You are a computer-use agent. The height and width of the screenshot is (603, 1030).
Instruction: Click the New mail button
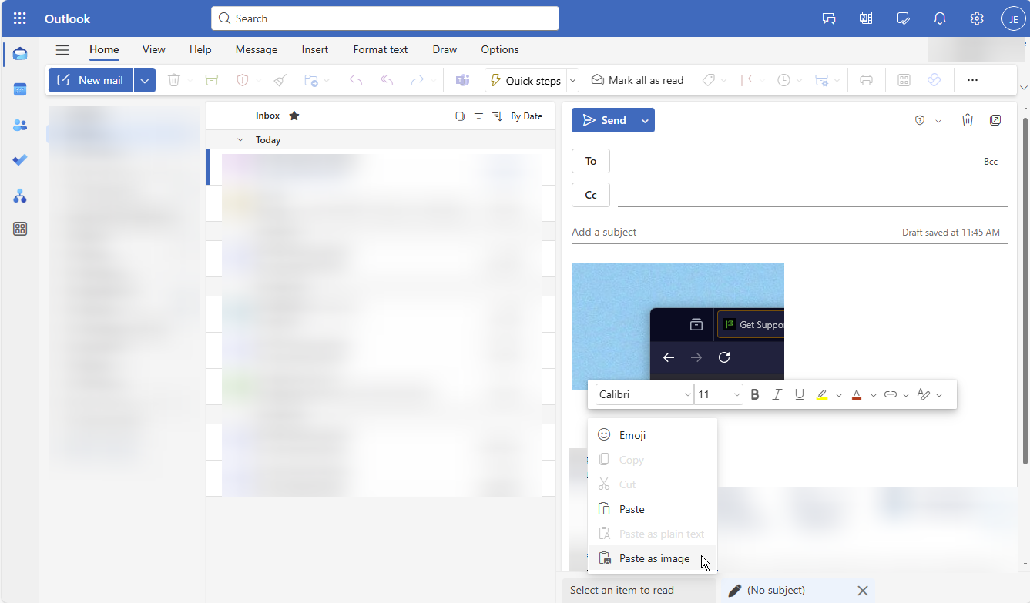pyautogui.click(x=91, y=80)
